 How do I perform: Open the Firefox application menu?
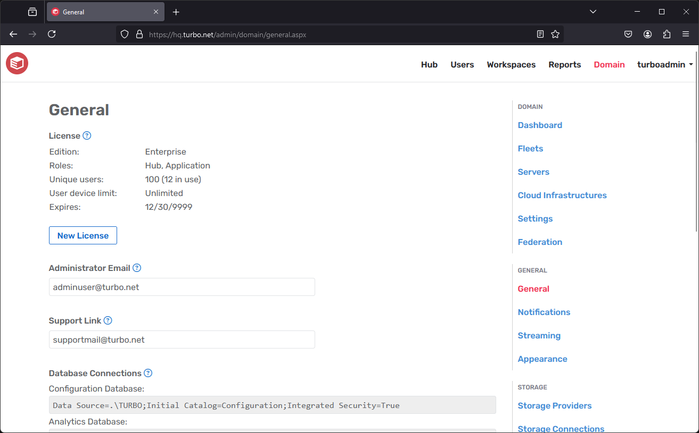pyautogui.click(x=686, y=34)
